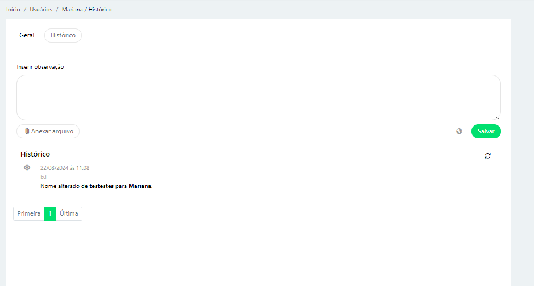Switch to the Geral tab
Image resolution: width=534 pixels, height=286 pixels.
point(27,35)
